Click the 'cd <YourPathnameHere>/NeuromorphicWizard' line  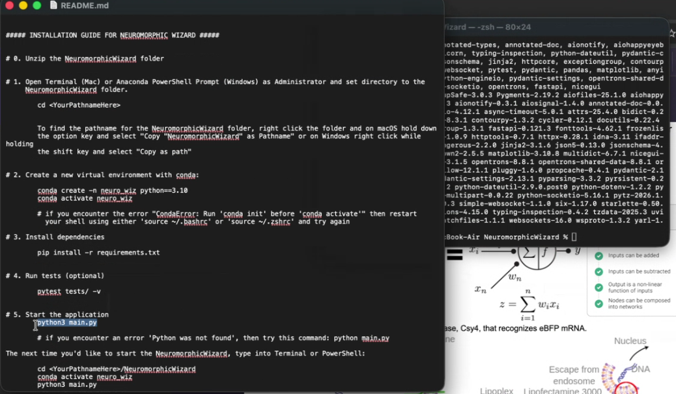coord(117,369)
